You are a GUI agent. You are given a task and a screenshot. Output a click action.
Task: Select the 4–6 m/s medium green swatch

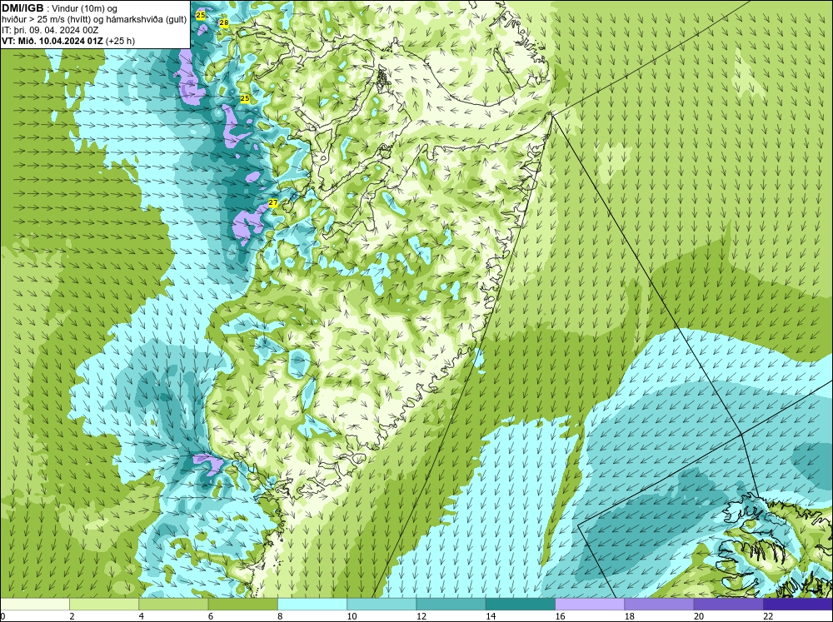[x=173, y=605]
